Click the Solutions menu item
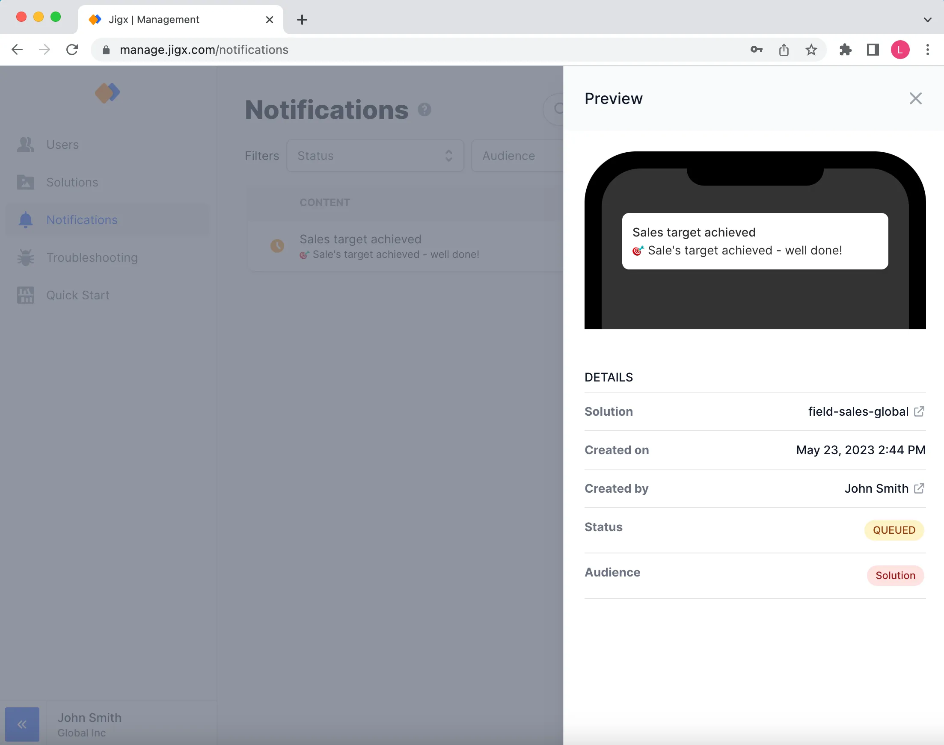Image resolution: width=944 pixels, height=745 pixels. [72, 182]
